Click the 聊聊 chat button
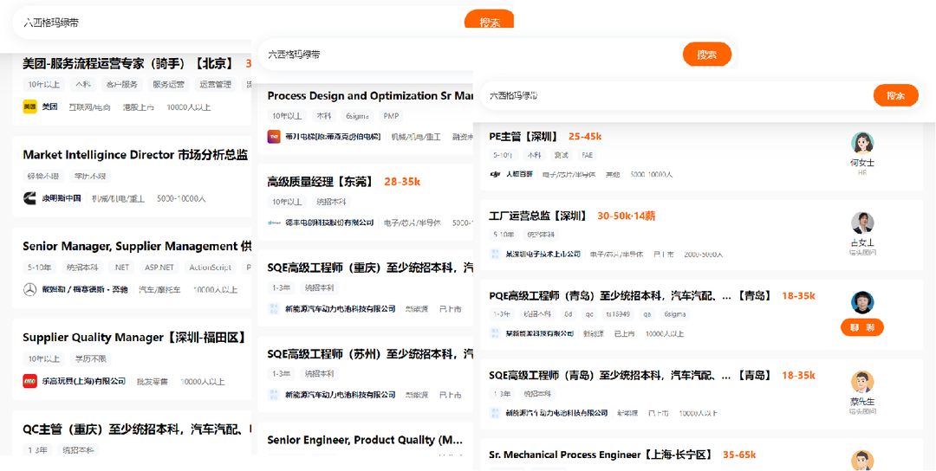Image resolution: width=936 pixels, height=471 pixels. (862, 327)
